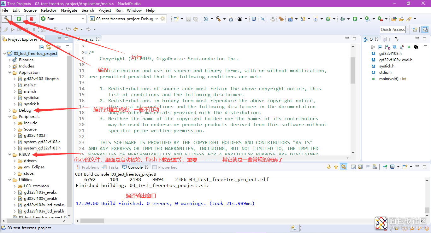Image resolution: width=431 pixels, height=233 pixels.
Task: Toggle Hide Non-Public Members green dot
Action: pyautogui.click(x=409, y=47)
